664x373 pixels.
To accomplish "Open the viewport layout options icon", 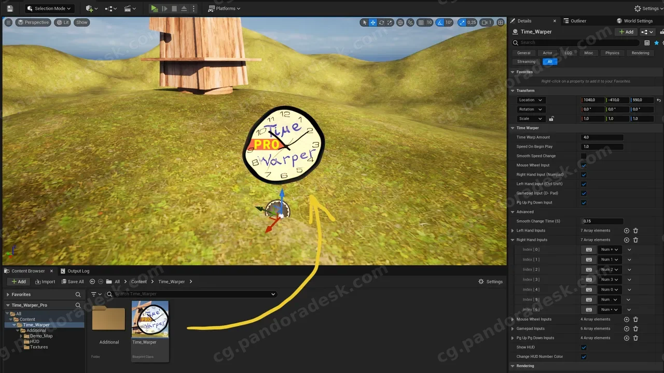I will (501, 22).
